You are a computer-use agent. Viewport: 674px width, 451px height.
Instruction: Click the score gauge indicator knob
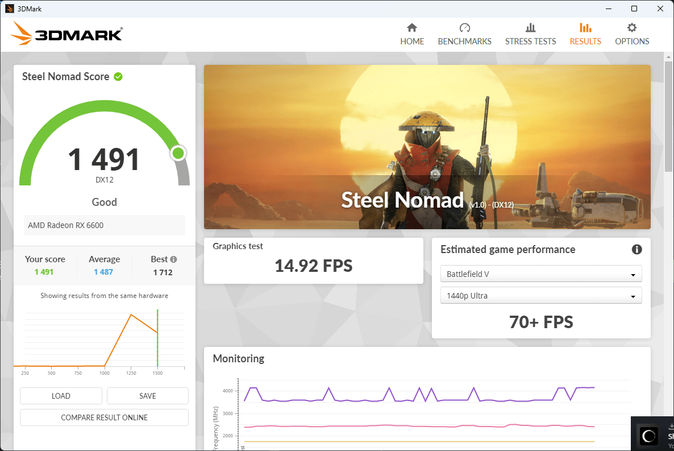point(178,153)
